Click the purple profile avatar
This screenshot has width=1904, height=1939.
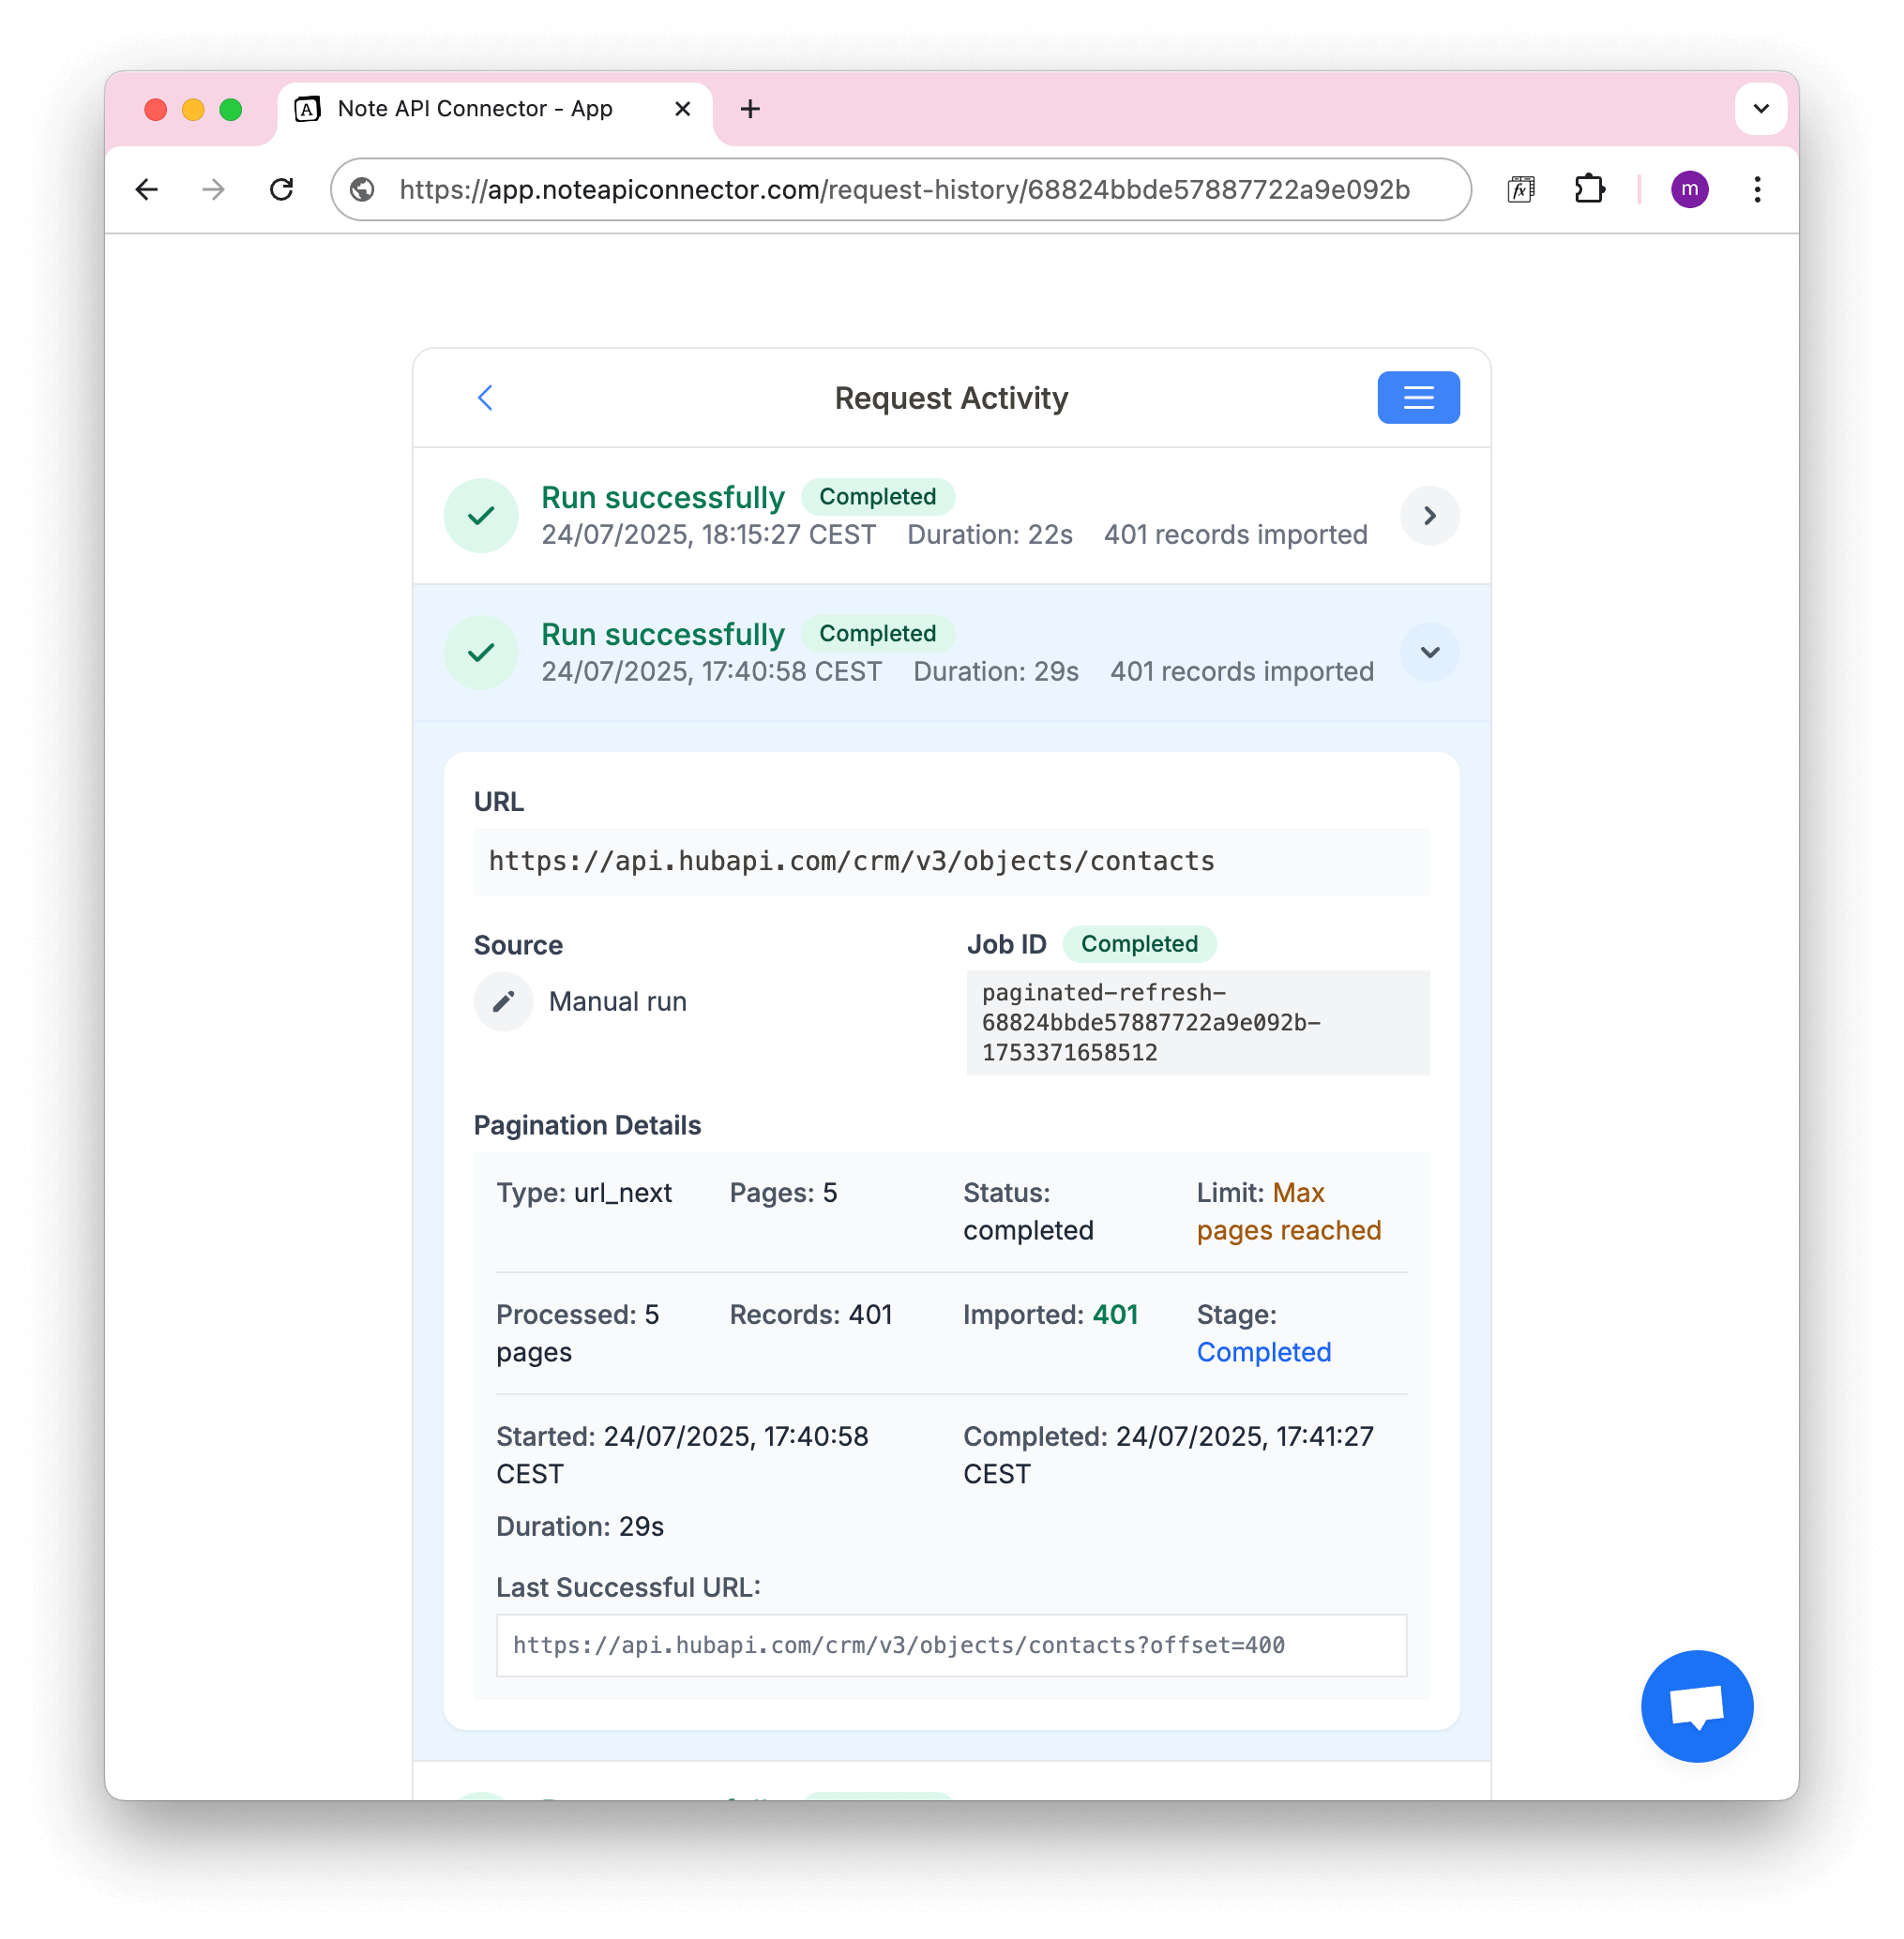pyautogui.click(x=1690, y=188)
